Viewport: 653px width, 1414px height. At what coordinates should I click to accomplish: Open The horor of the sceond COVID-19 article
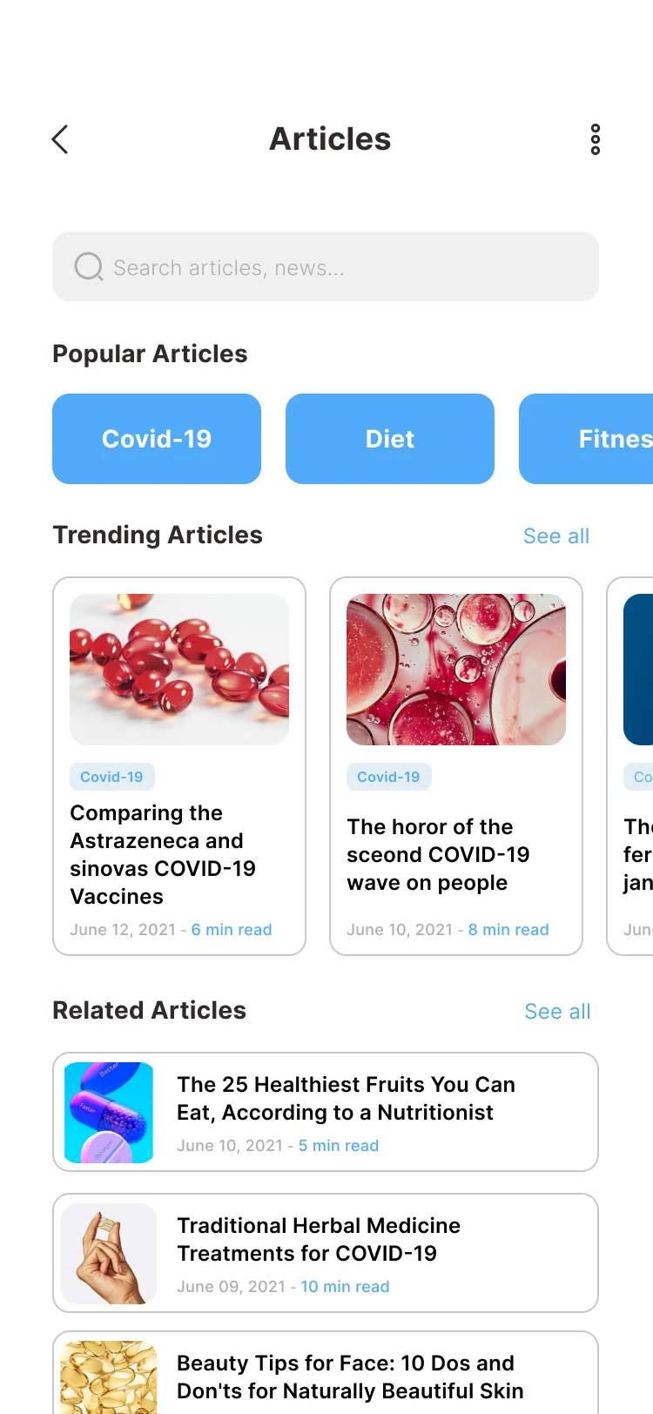[x=438, y=854]
